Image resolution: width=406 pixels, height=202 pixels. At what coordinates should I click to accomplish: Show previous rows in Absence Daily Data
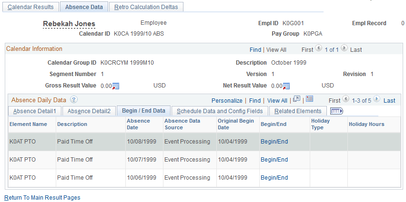pos(346,100)
